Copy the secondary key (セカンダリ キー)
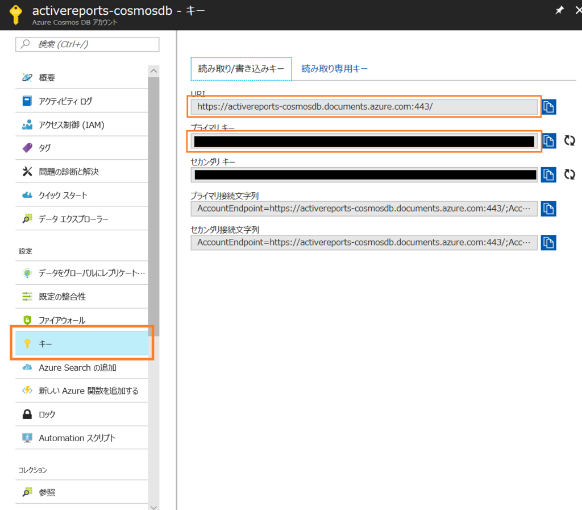The width and height of the screenshot is (582, 510). [548, 175]
